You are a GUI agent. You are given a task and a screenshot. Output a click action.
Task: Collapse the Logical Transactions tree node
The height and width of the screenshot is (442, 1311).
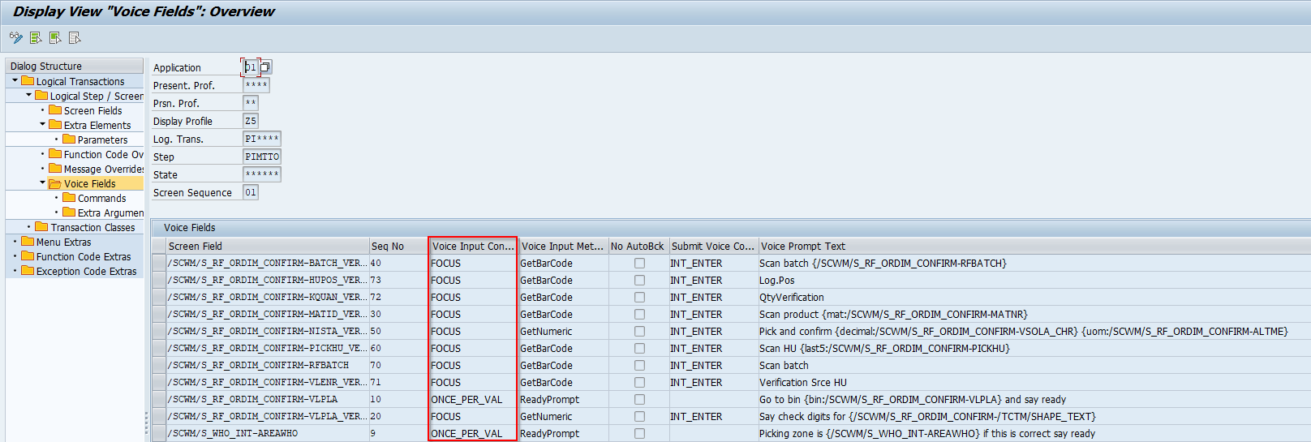15,81
